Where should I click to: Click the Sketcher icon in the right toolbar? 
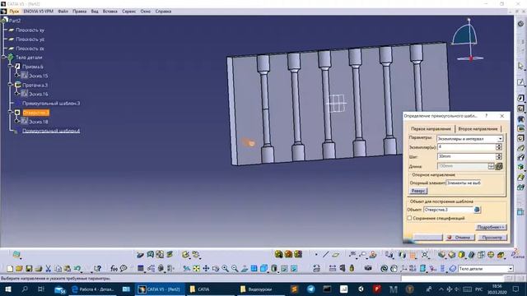point(520,82)
